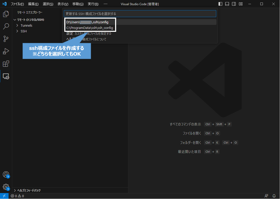Open the Manage settings gear icon

tap(6, 187)
